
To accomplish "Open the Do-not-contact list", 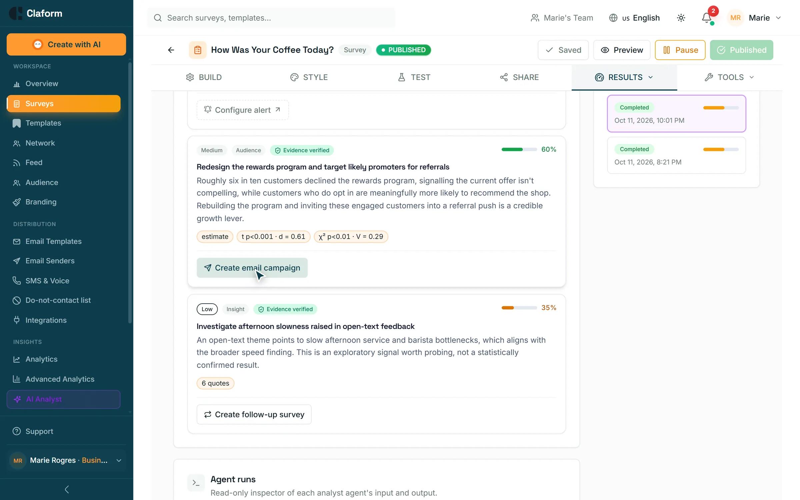I will (x=63, y=300).
